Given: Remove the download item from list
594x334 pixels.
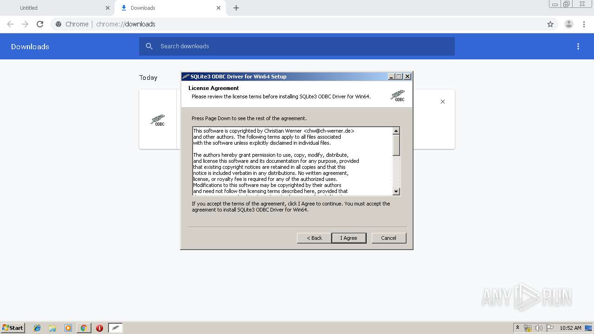Looking at the screenshot, I should (443, 102).
